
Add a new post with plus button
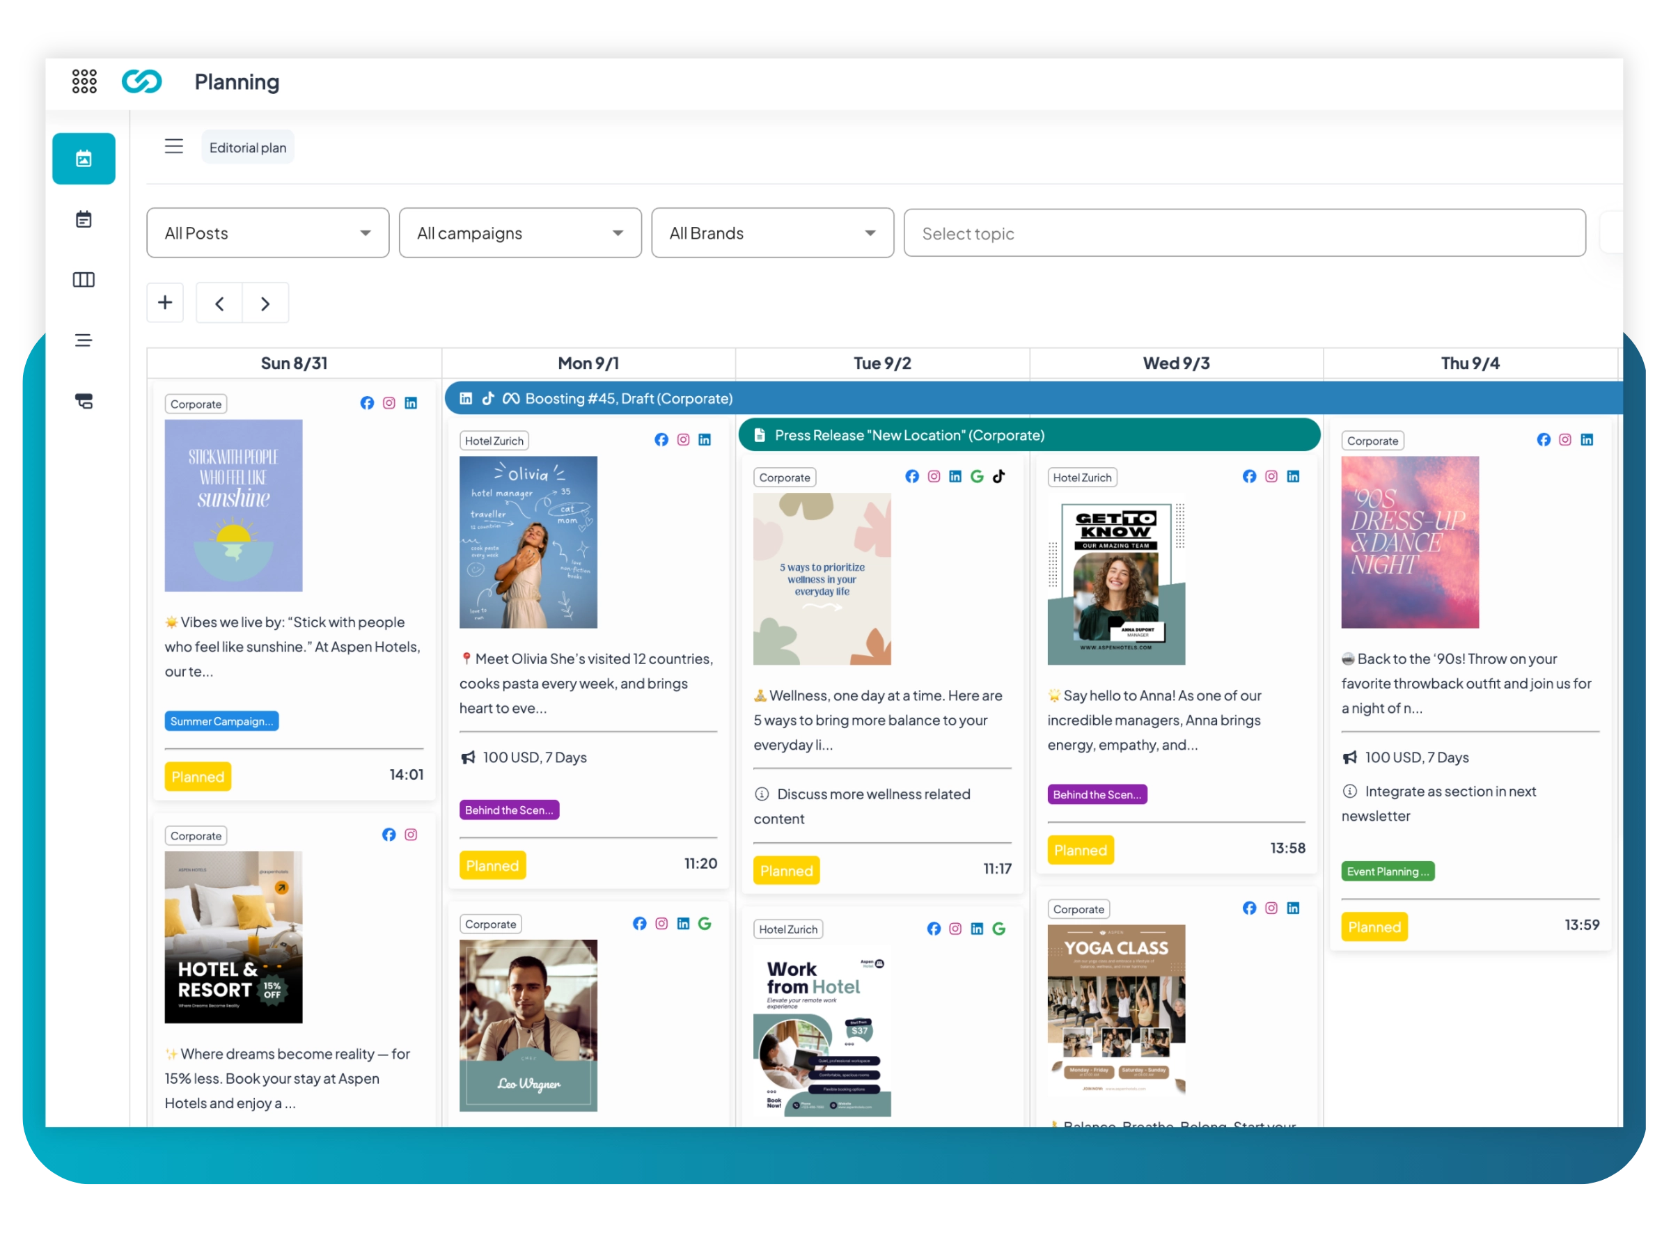tap(165, 303)
